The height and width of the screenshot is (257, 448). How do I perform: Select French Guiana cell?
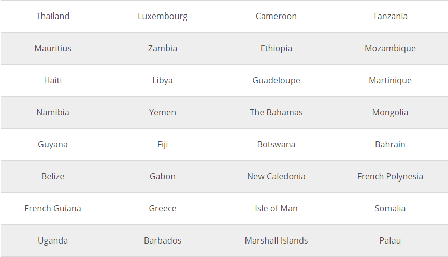pyautogui.click(x=53, y=208)
